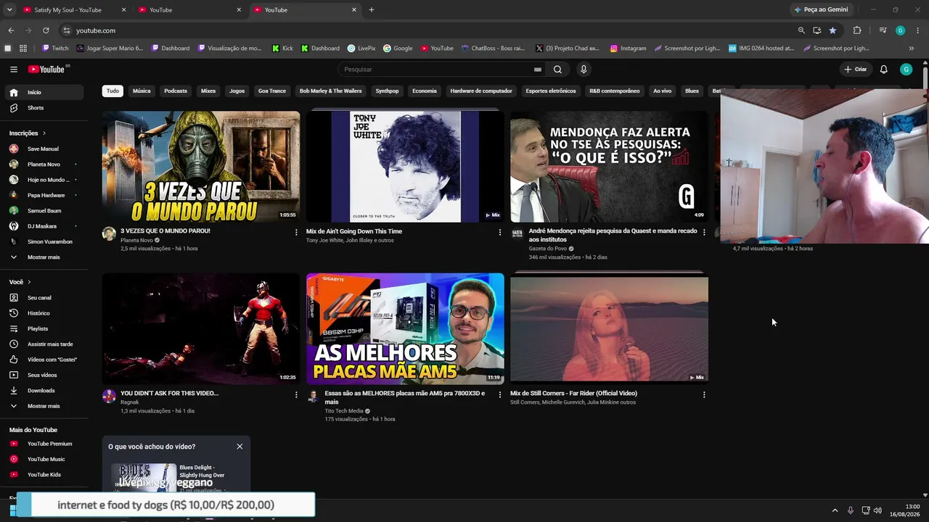
Task: Open Chrome zoom magnifier in address bar
Action: coord(801,30)
